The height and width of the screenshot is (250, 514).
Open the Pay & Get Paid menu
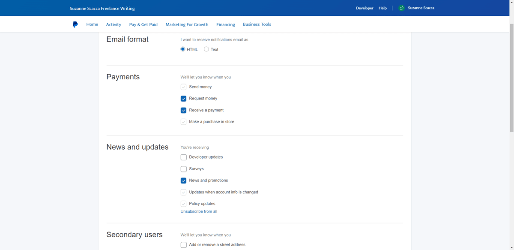coord(143,24)
